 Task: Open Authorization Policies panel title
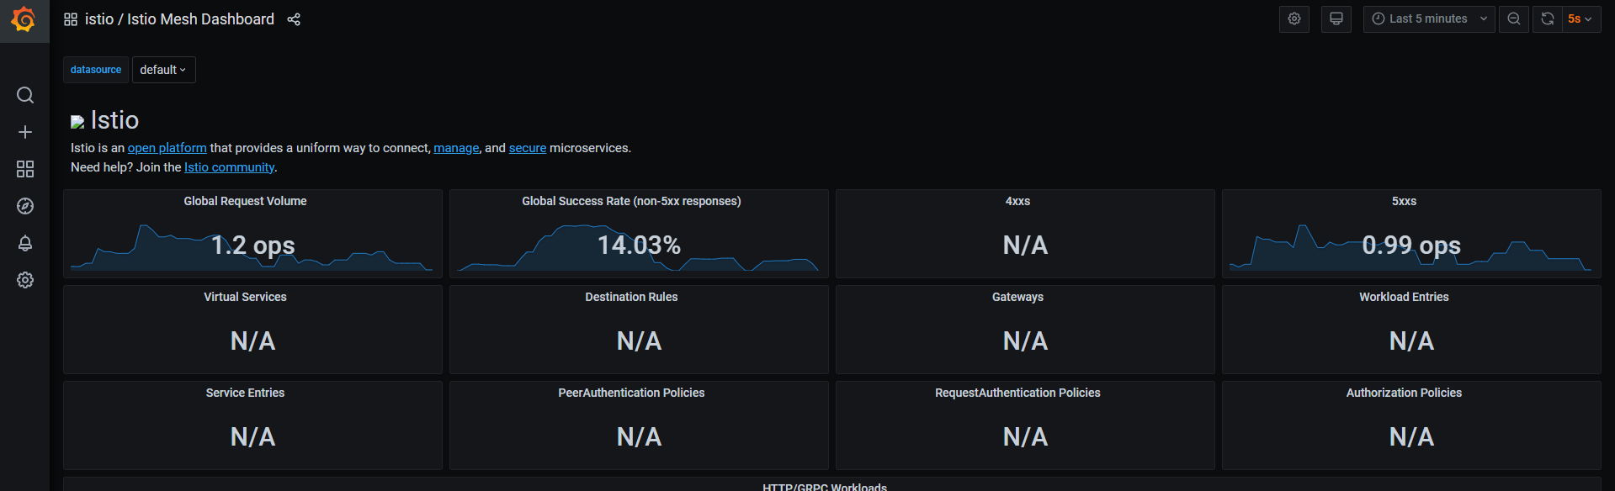tap(1404, 393)
